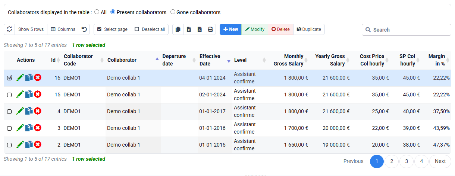Sort by Effective Date column header

pos(214,60)
